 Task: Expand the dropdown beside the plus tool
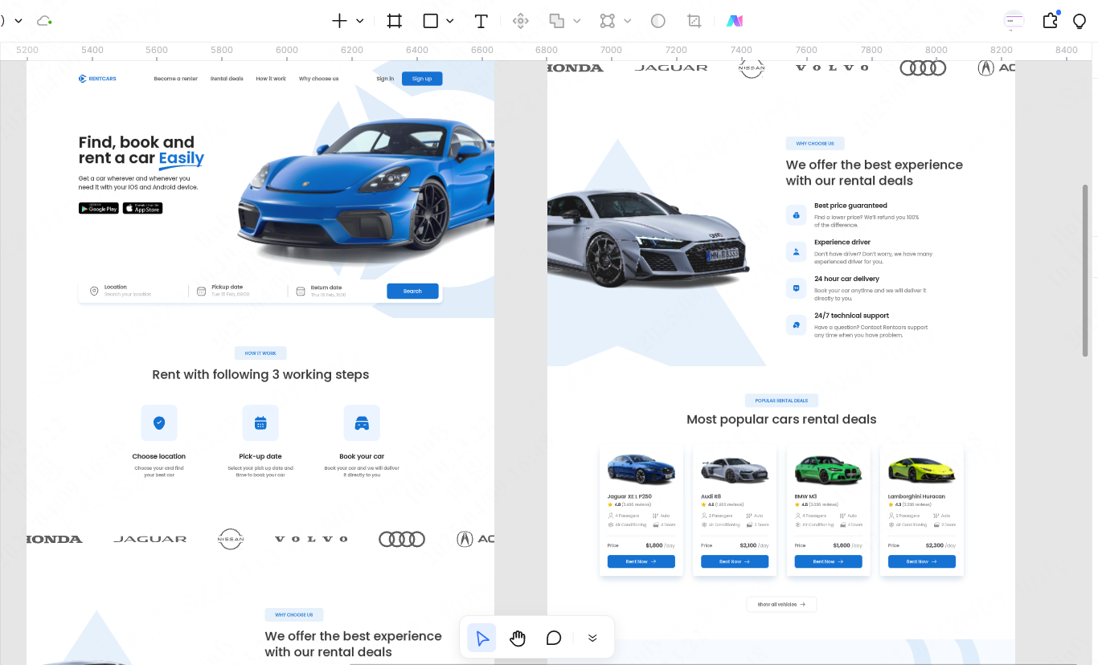[x=360, y=21]
